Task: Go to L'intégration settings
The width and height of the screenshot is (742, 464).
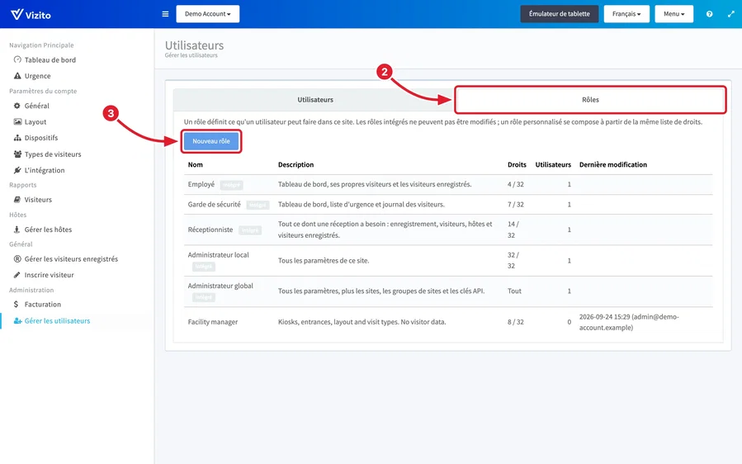Action: coord(45,170)
